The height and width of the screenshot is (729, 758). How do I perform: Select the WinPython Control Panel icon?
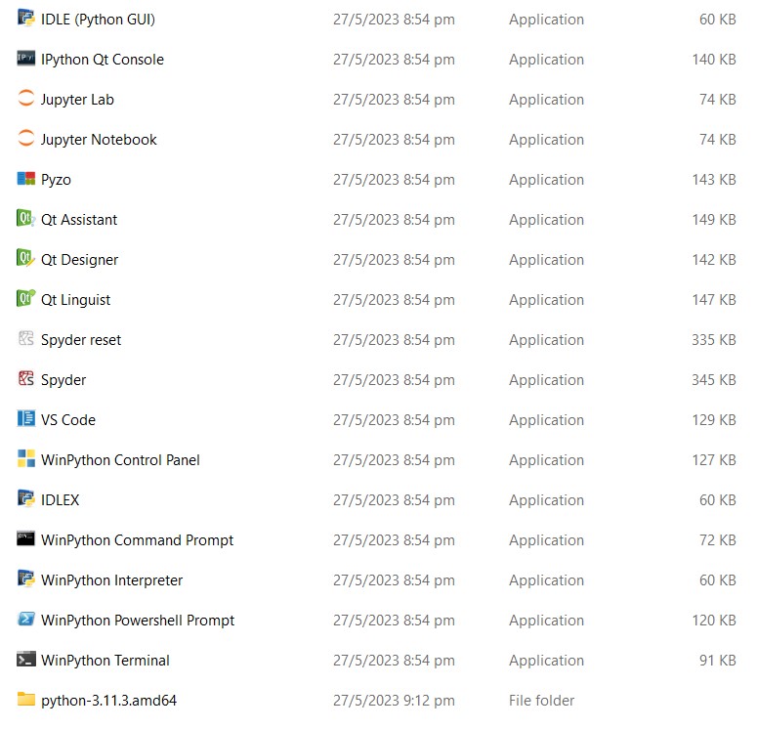pos(26,458)
